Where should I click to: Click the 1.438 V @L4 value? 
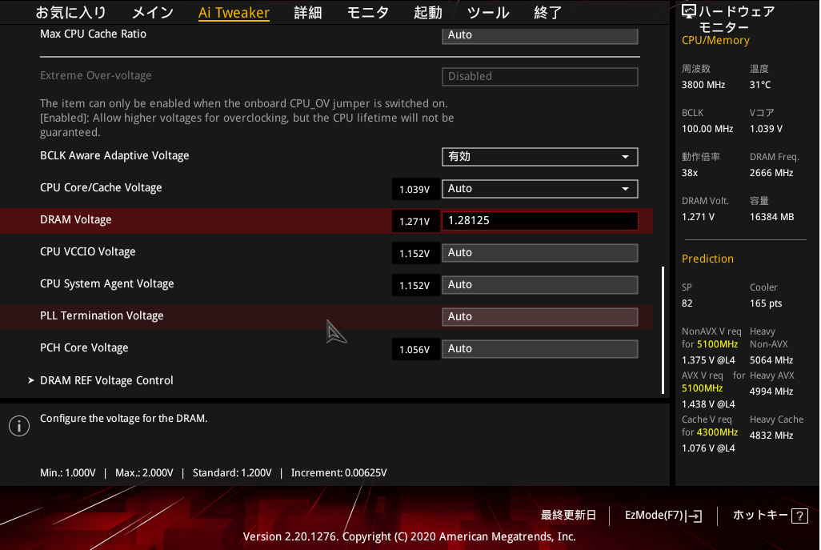click(x=708, y=403)
